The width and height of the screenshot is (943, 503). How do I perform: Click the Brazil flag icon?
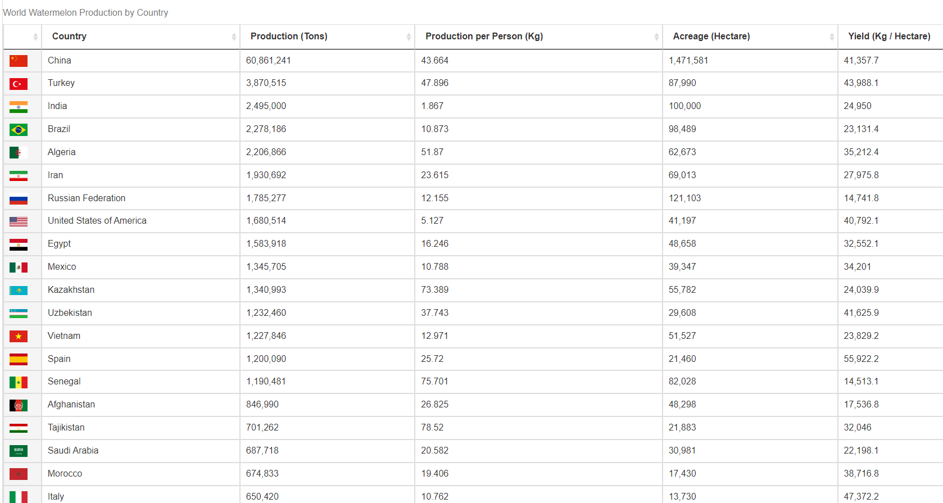click(19, 130)
